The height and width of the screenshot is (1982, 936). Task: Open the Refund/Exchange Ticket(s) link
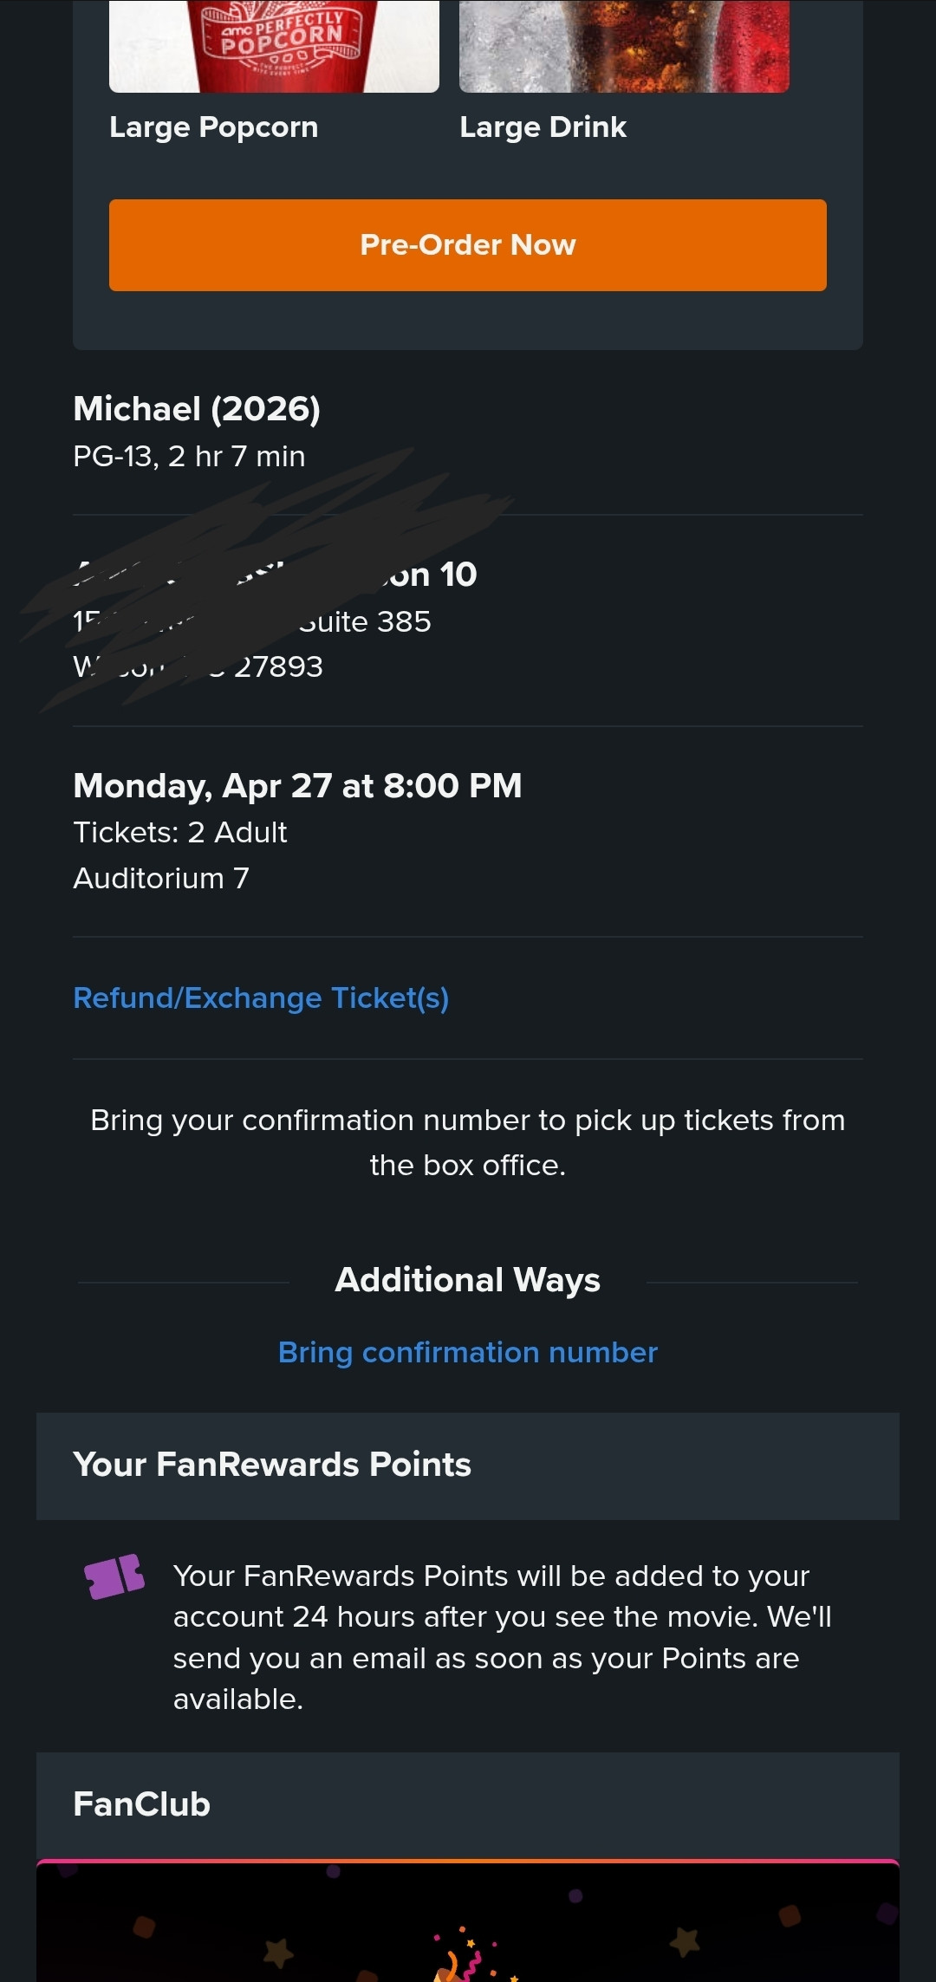coord(261,997)
